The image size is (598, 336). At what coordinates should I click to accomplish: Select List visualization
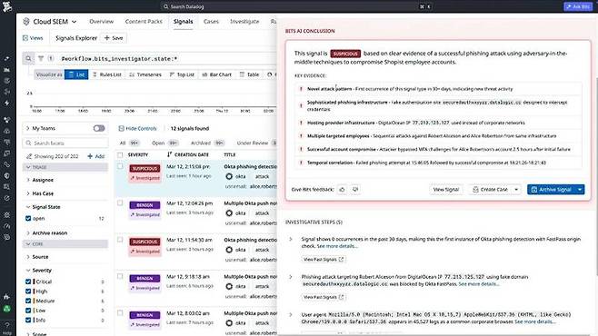tap(76, 74)
